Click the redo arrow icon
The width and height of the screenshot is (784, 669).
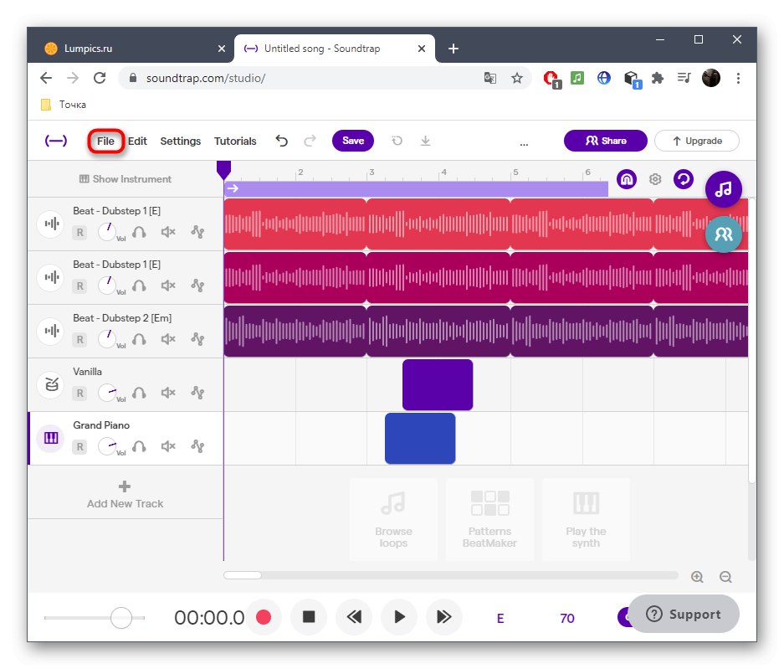click(x=310, y=142)
